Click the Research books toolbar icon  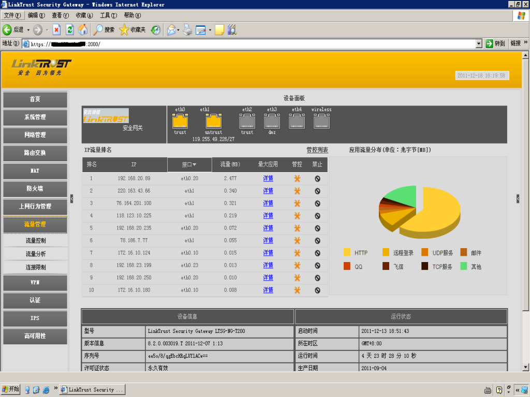232,29
